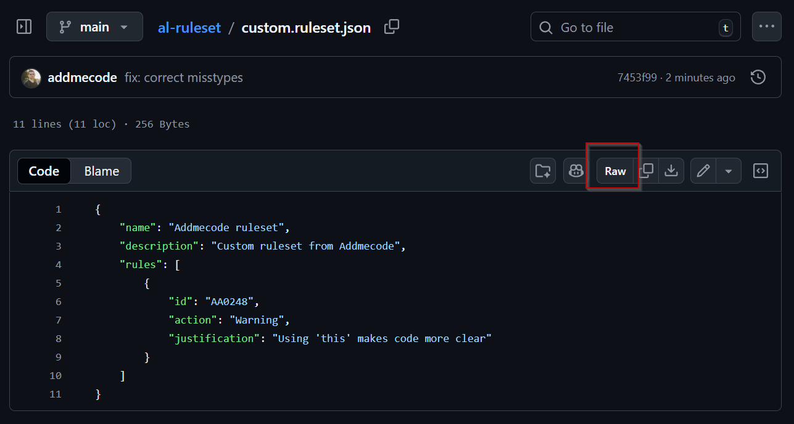
Task: Open the Copilot icon in the file toolbar
Action: (x=575, y=171)
